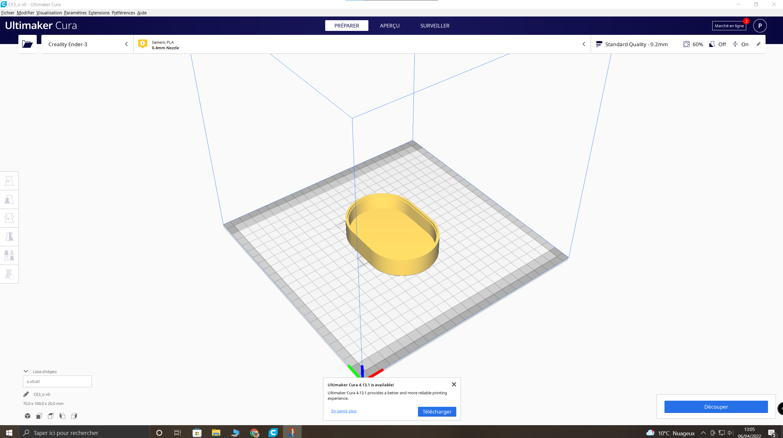Open File Explorer from taskbar

[x=216, y=432]
